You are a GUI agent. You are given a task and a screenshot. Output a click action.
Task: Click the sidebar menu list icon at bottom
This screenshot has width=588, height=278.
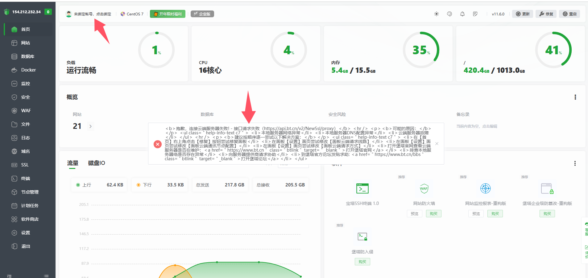point(46,276)
